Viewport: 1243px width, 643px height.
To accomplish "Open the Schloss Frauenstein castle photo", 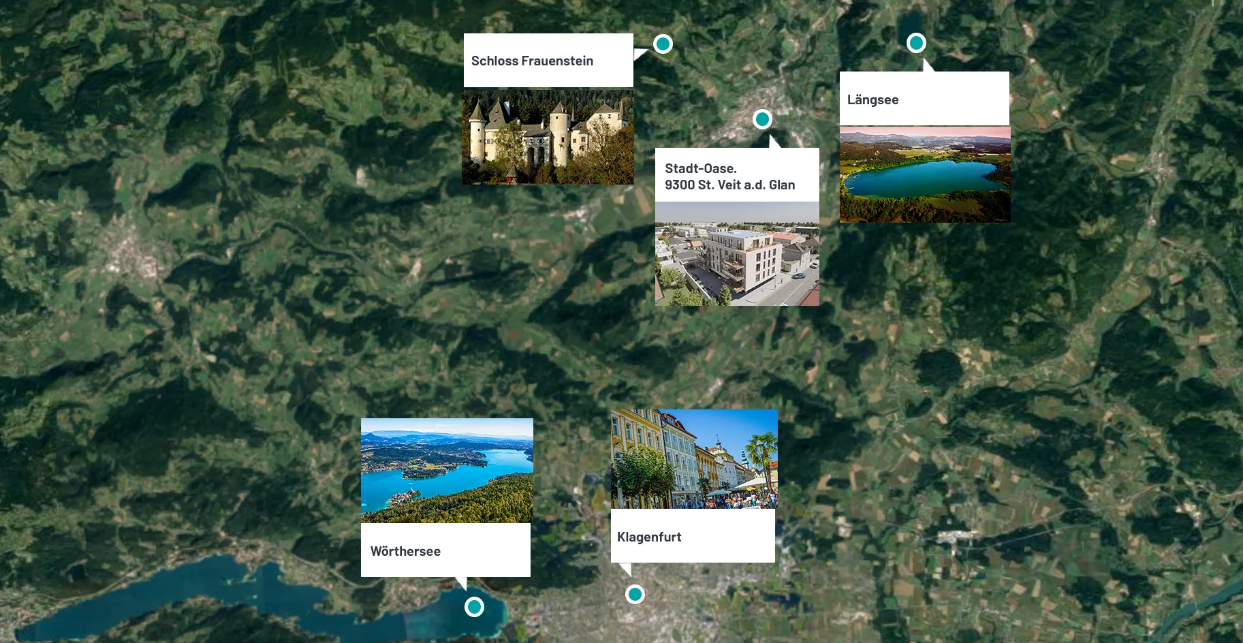I will (548, 136).
